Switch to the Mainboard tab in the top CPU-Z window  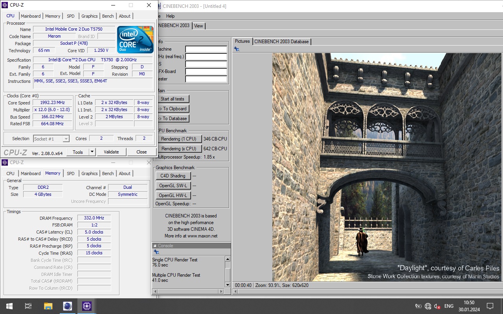(x=31, y=16)
